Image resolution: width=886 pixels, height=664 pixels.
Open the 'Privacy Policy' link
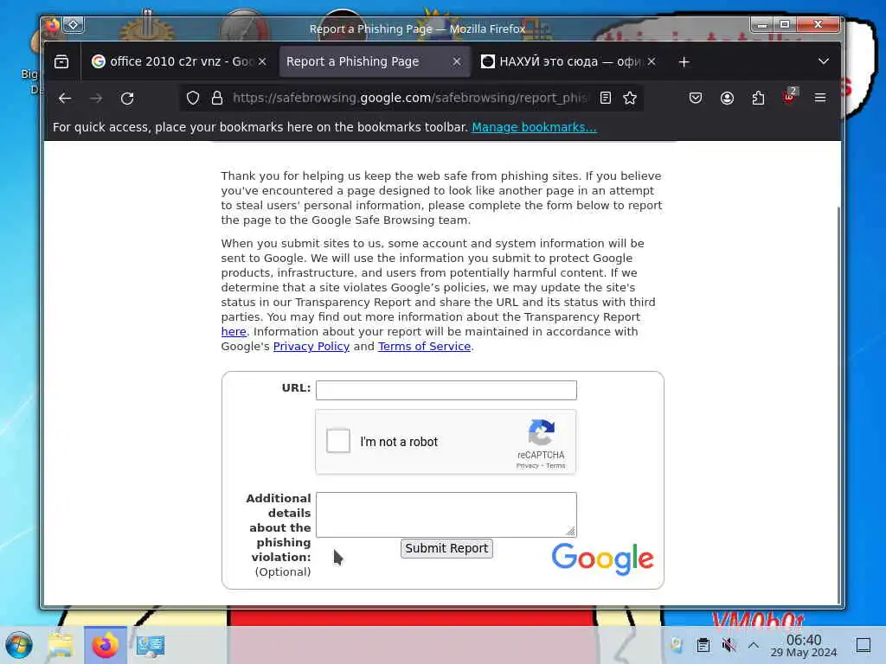click(x=311, y=346)
